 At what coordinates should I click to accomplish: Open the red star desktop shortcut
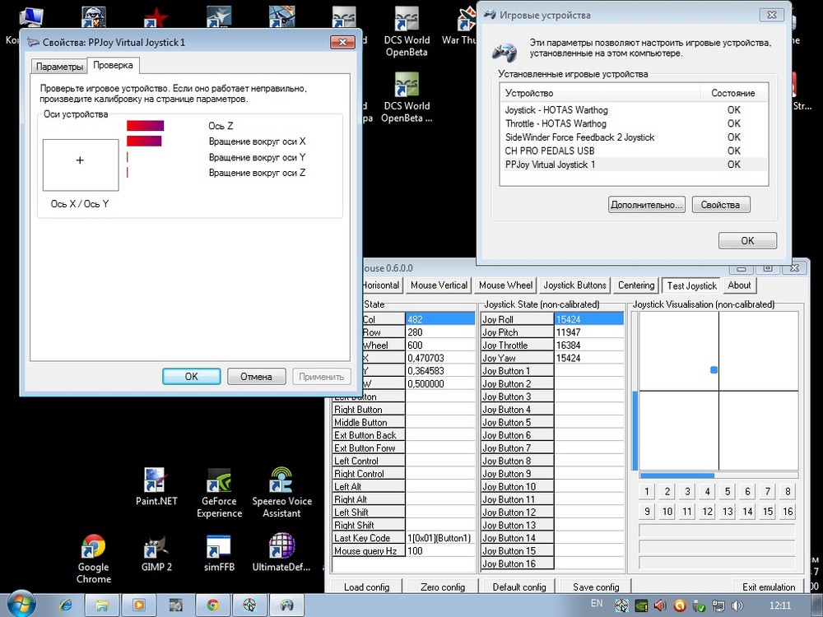click(x=156, y=19)
